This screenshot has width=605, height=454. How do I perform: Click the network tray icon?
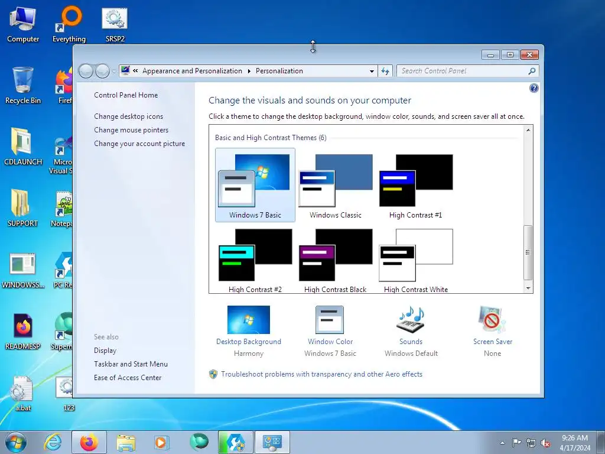coord(531,443)
